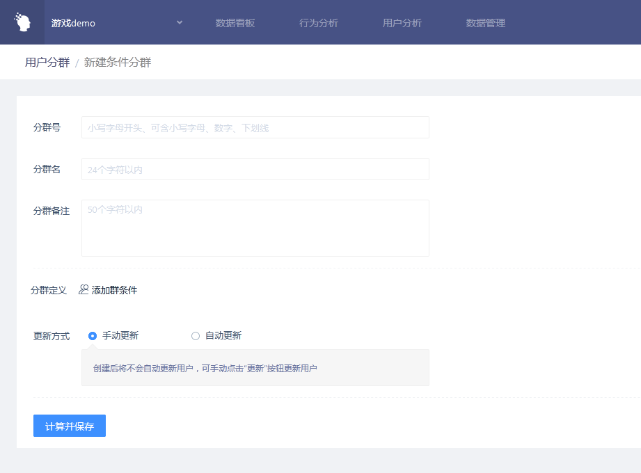
Task: Focus the 分群备注 textarea
Action: [x=255, y=228]
